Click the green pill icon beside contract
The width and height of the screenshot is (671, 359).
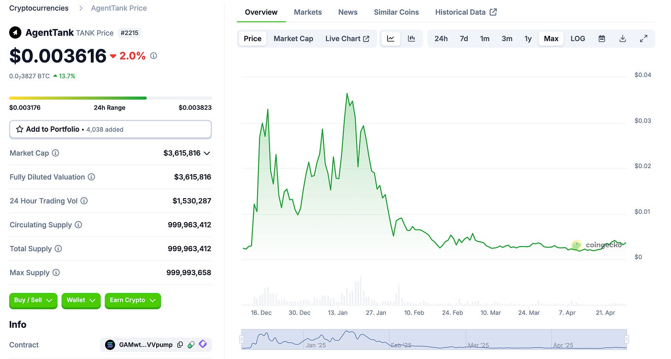[191, 345]
